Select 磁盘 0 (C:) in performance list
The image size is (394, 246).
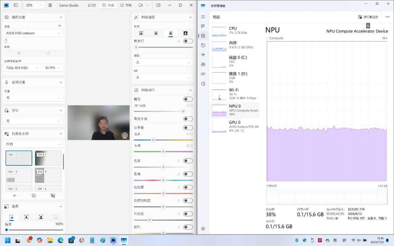(x=235, y=61)
